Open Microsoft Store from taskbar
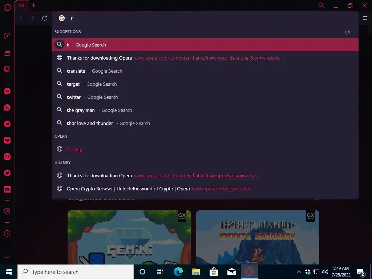Viewport: 372px width, 279px height. (214, 272)
